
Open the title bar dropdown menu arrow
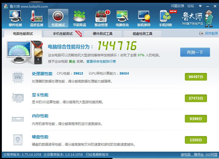click(x=200, y=6)
